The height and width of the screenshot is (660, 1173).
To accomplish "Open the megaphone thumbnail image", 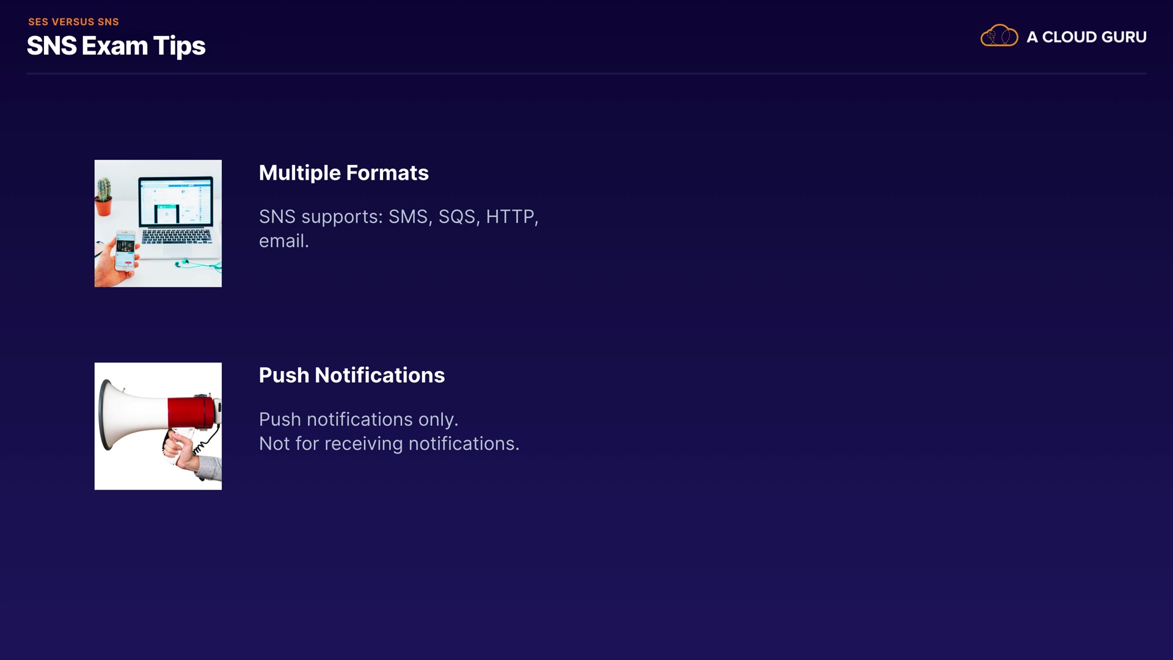I will pyautogui.click(x=158, y=426).
